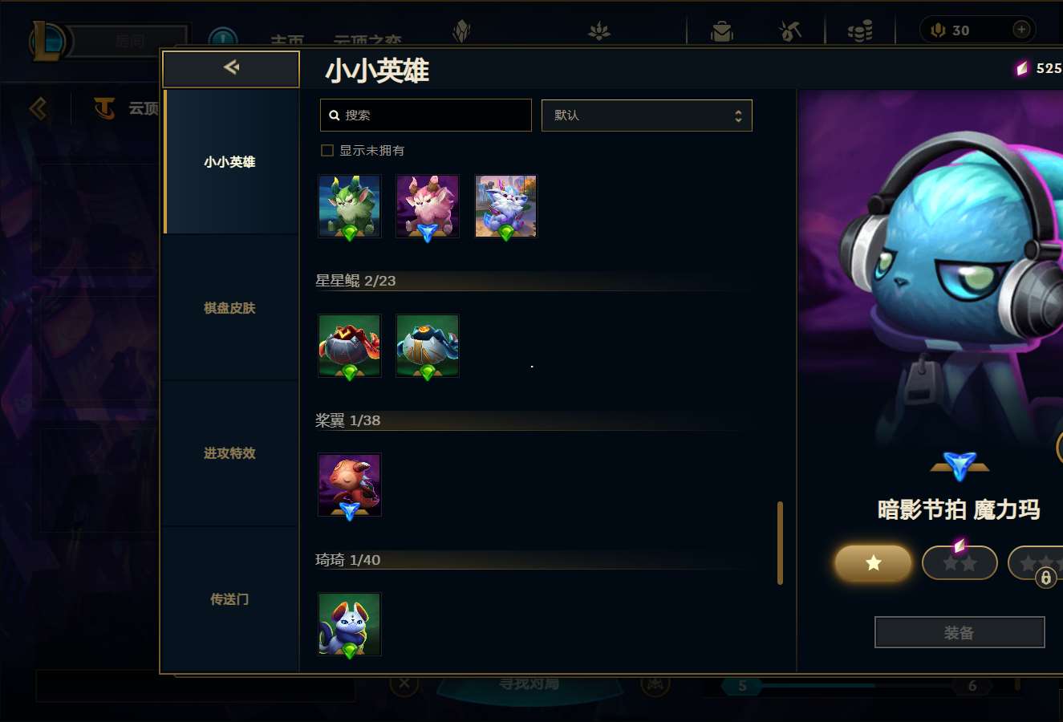Open the loot backpack icon

[x=722, y=31]
